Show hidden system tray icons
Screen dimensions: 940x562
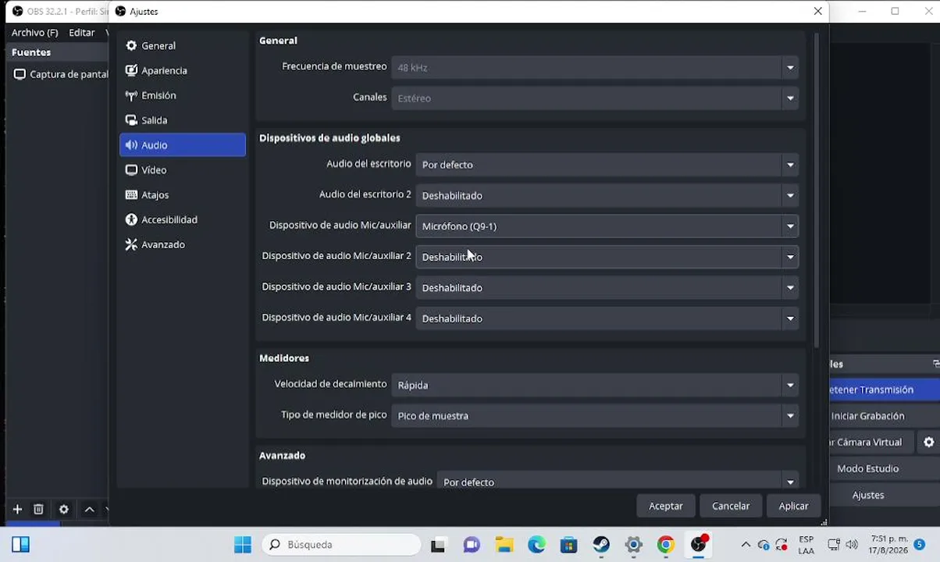click(x=746, y=545)
